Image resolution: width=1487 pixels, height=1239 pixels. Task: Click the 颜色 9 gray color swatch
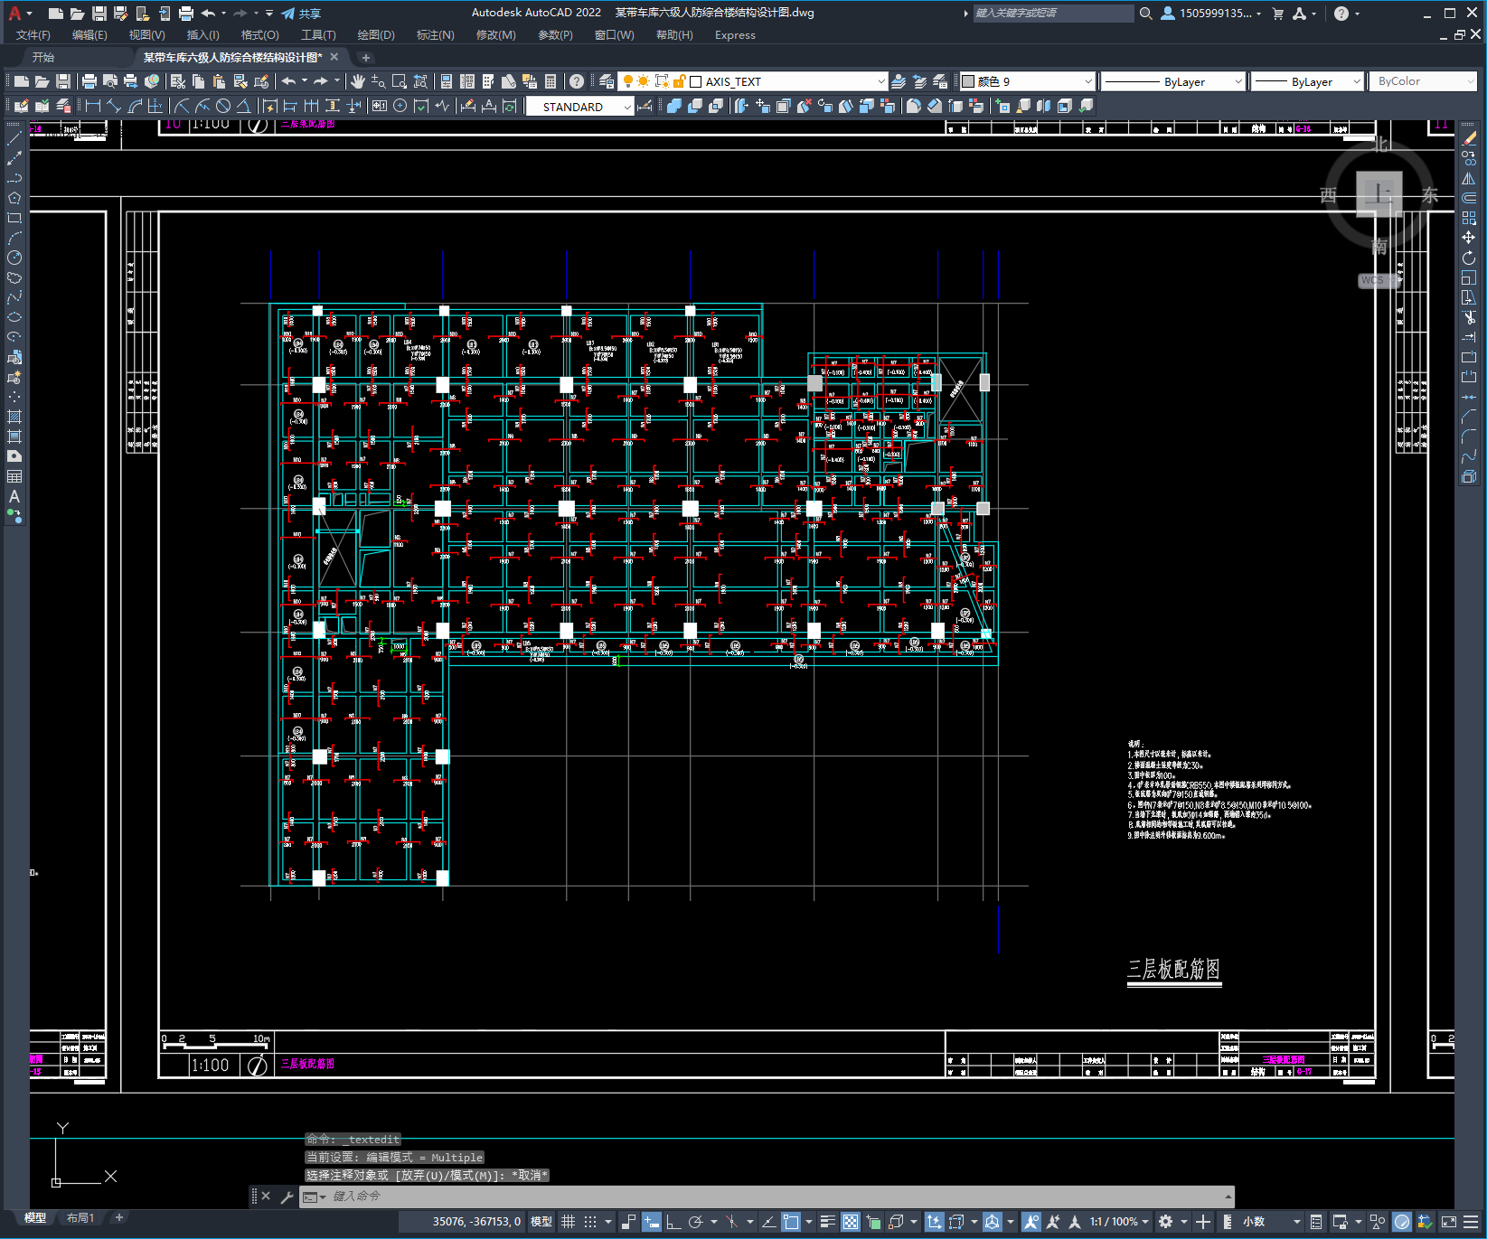coord(968,81)
